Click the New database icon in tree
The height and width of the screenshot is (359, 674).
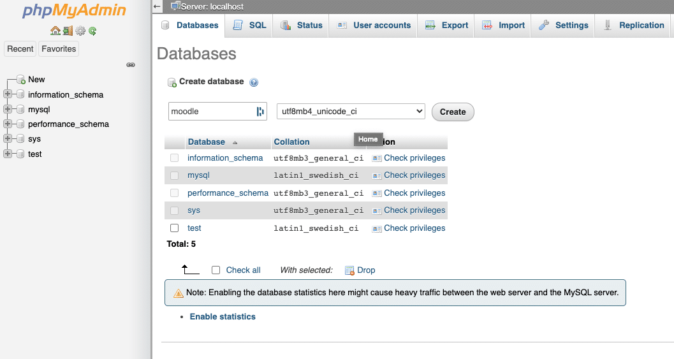pos(20,80)
